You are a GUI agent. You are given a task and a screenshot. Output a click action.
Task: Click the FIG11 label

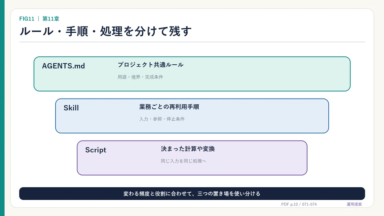click(x=27, y=19)
